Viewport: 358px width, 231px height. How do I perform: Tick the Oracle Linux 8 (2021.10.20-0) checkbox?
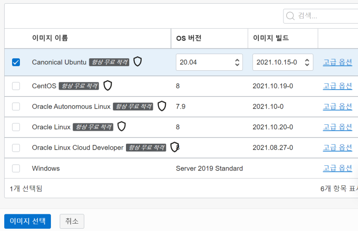pyautogui.click(x=16, y=127)
